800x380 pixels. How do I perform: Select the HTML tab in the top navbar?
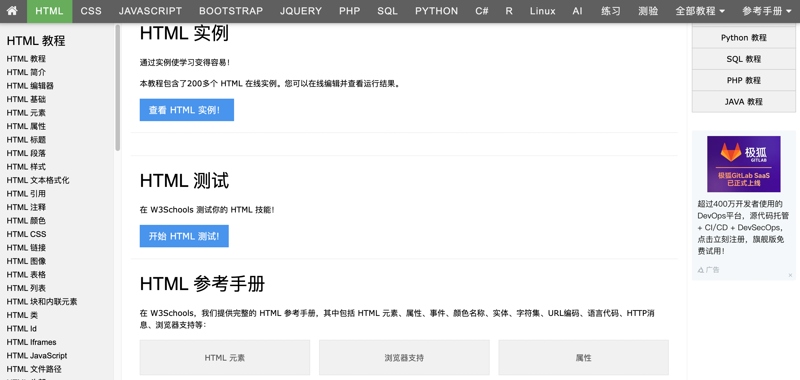pyautogui.click(x=49, y=11)
